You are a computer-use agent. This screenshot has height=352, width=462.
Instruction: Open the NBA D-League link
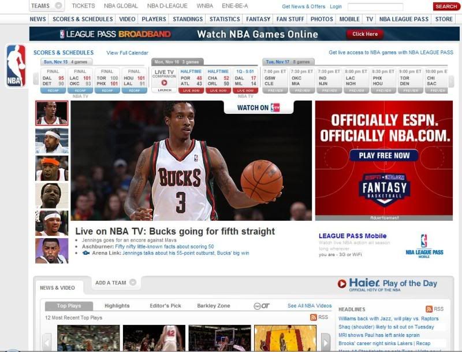pos(167,6)
